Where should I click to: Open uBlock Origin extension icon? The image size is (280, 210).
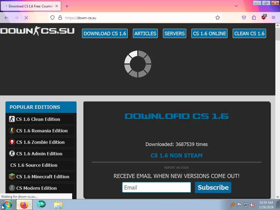point(264,17)
